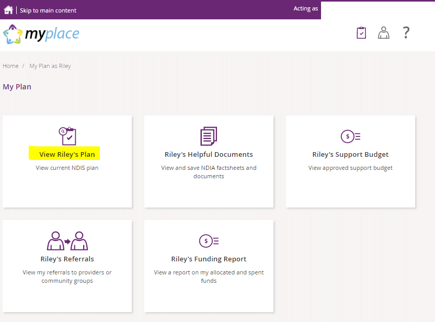This screenshot has height=322, width=435.
Task: Open Riley's Support Budget title
Action: click(350, 155)
